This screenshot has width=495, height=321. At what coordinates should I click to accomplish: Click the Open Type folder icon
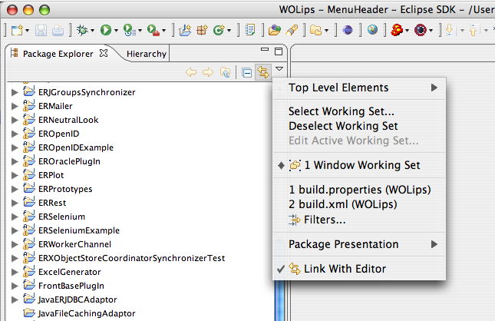(x=275, y=30)
